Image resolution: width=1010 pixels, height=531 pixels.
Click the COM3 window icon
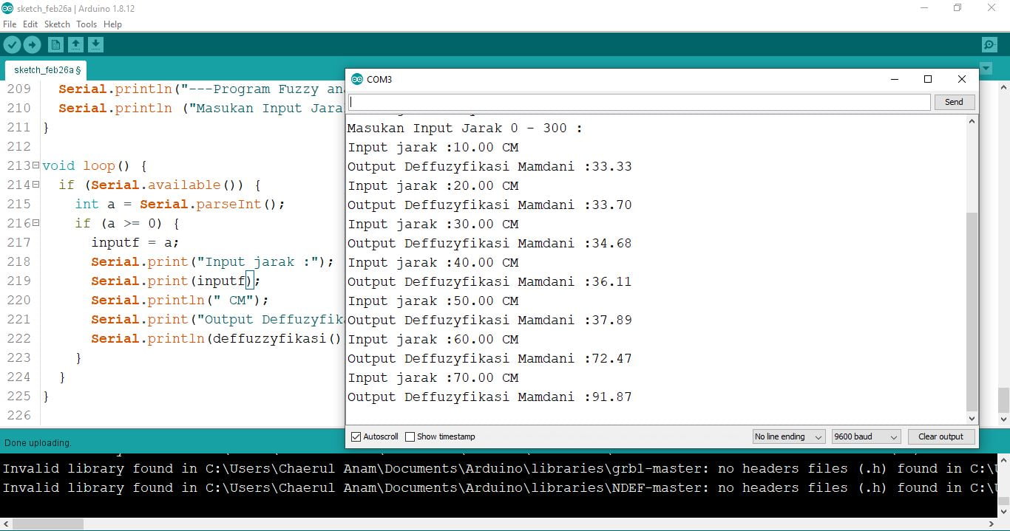[357, 79]
